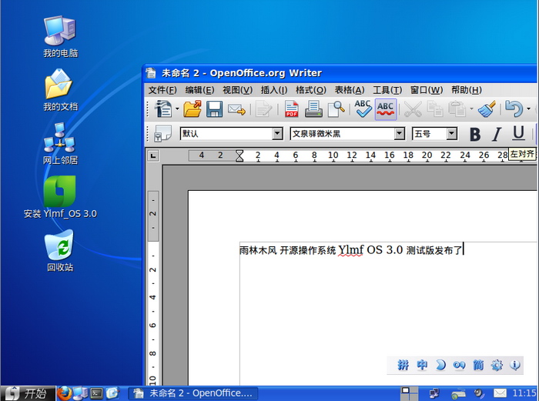The height and width of the screenshot is (401, 539).
Task: Toggle 中 Chinese/English input mode
Action: (422, 365)
